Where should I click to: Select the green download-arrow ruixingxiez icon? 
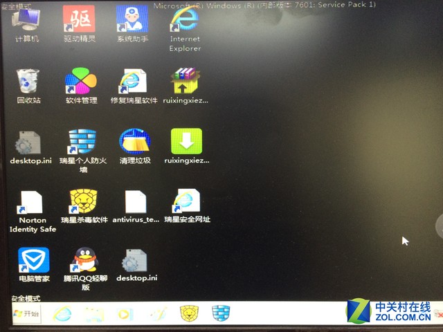(x=186, y=146)
